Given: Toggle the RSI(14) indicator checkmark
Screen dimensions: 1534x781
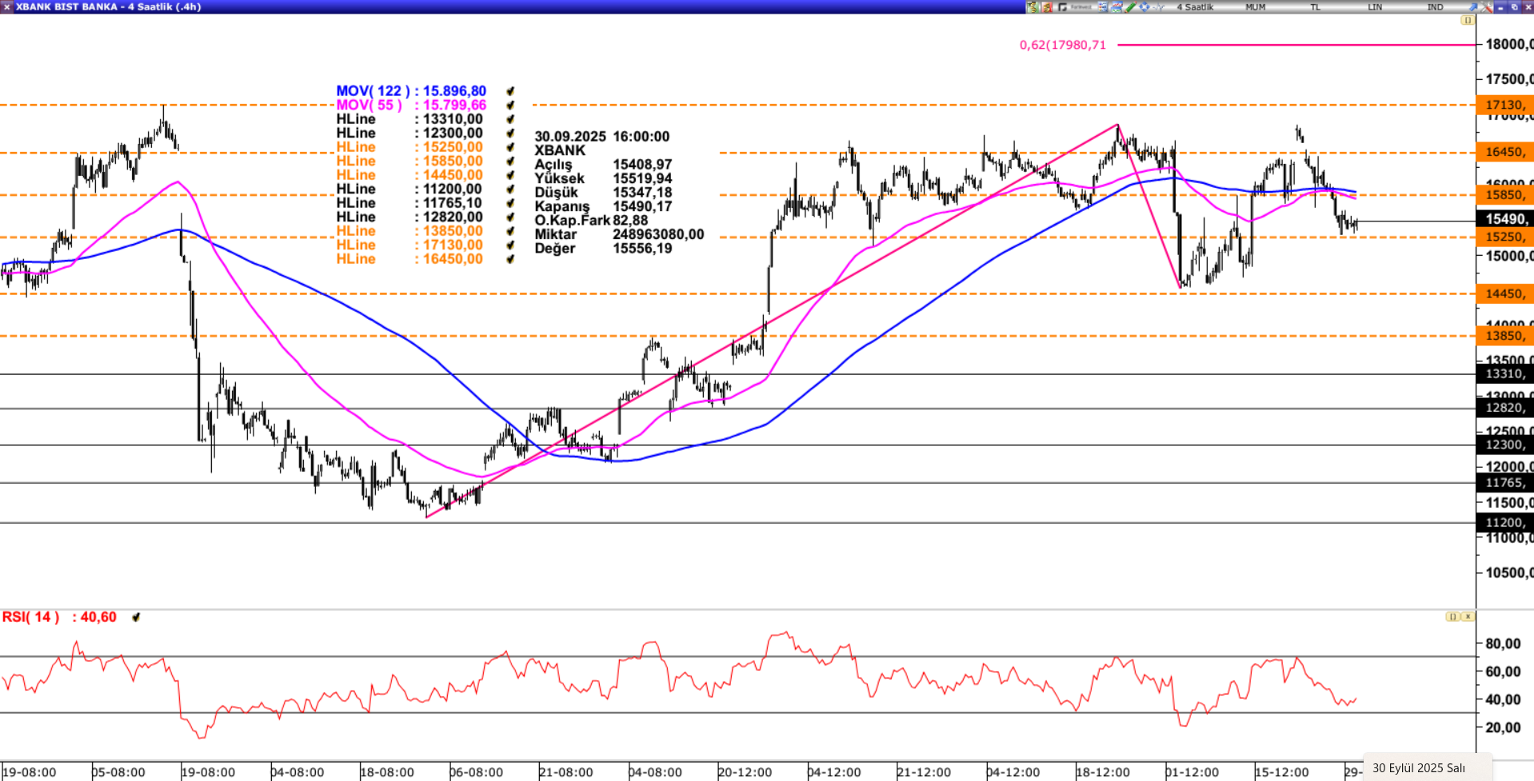Looking at the screenshot, I should (136, 617).
